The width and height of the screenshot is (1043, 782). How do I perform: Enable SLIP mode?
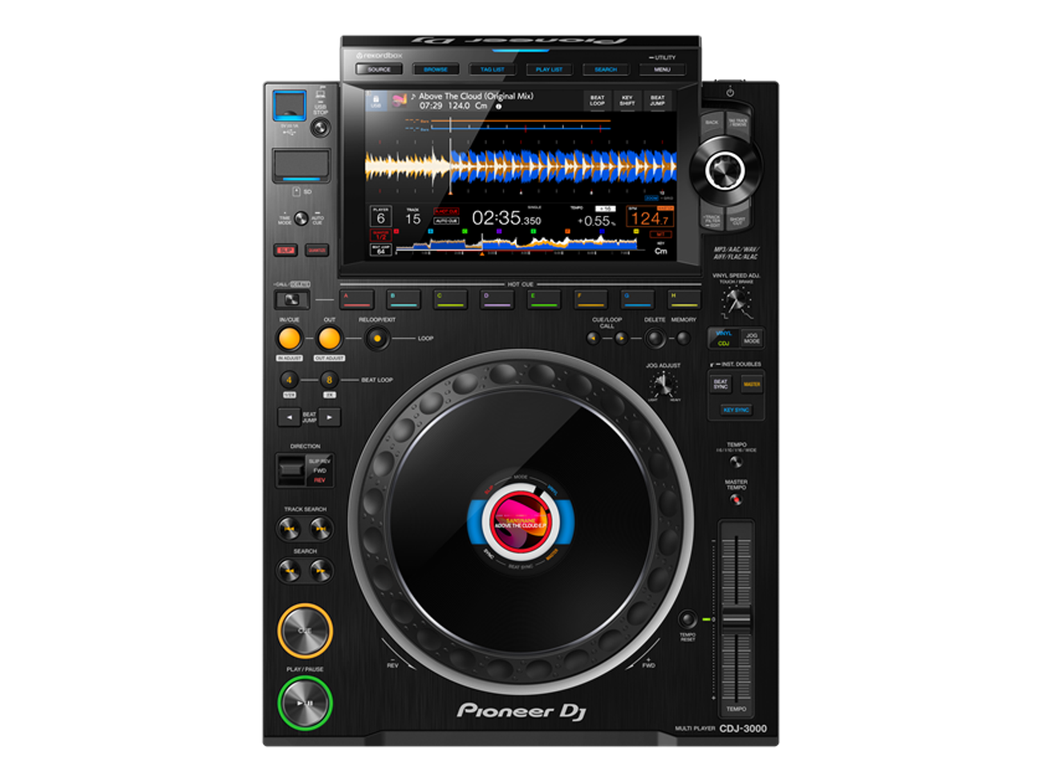click(x=286, y=249)
